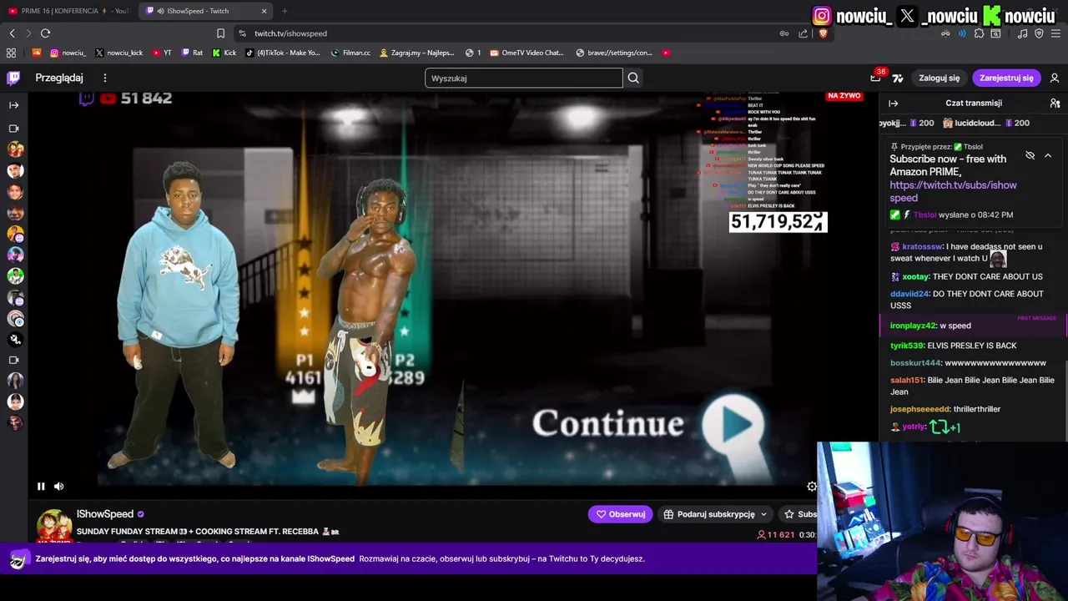Collapse chat using the arrow icon
The height and width of the screenshot is (601, 1068).
893,103
